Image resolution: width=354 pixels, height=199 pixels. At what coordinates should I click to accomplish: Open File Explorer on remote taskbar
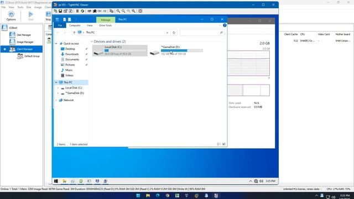coord(64,181)
